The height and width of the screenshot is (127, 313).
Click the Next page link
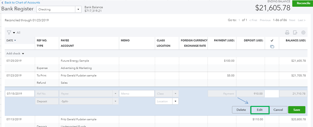292,20
